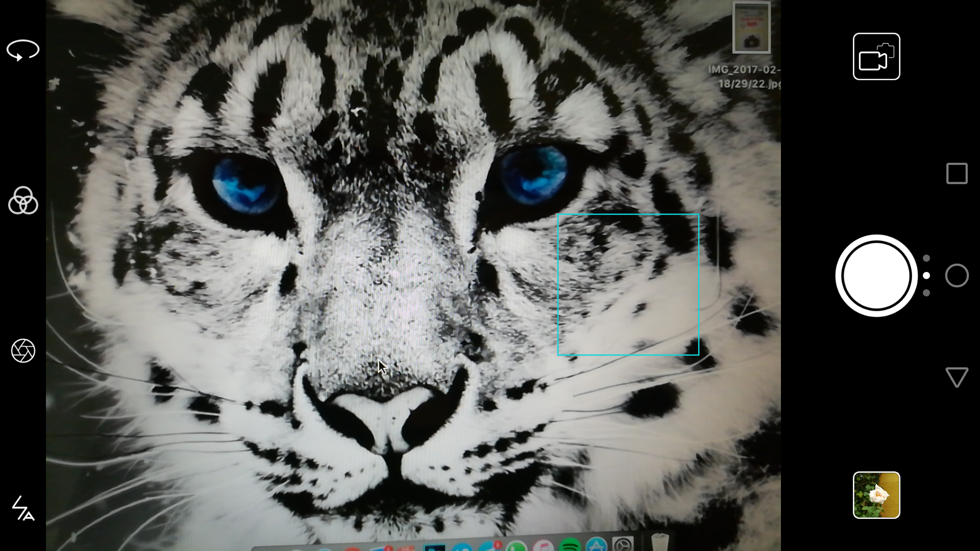The image size is (980, 551).
Task: Toggle the auto flash icon
Action: point(22,508)
